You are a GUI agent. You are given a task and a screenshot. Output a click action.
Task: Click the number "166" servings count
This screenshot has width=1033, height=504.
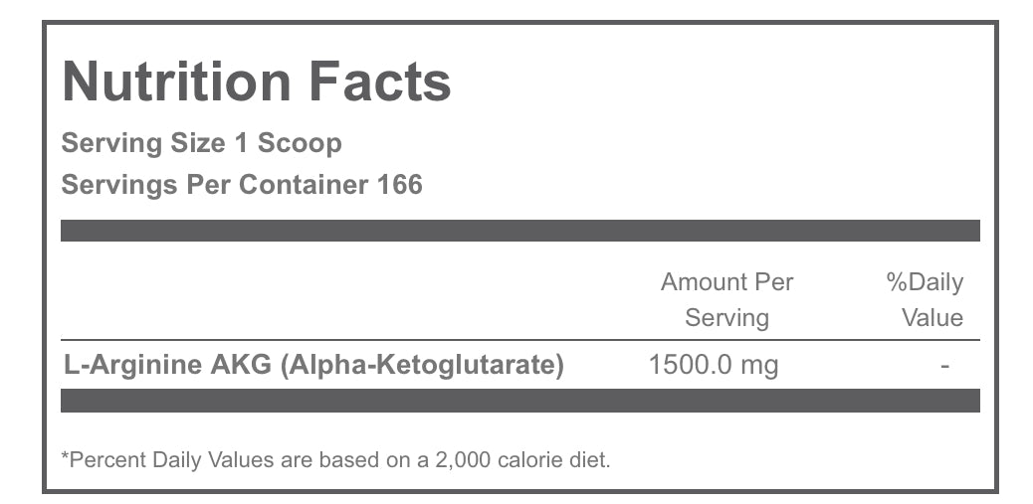pyautogui.click(x=400, y=185)
